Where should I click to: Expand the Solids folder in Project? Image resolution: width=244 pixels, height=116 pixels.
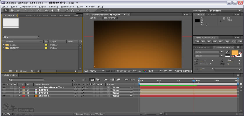(x=3, y=45)
